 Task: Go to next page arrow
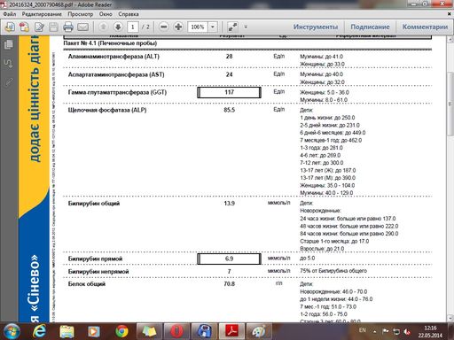(x=118, y=27)
